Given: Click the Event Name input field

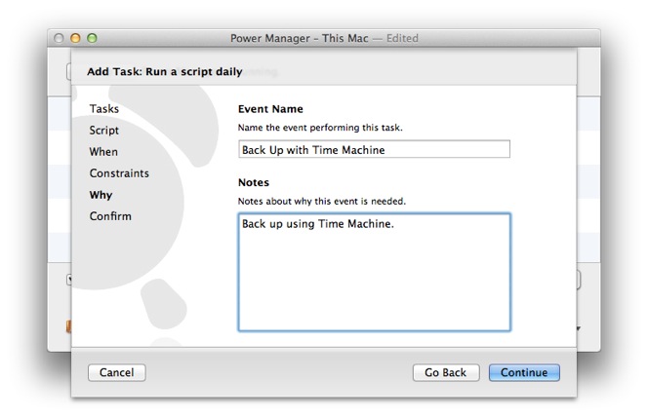Looking at the screenshot, I should coord(374,149).
